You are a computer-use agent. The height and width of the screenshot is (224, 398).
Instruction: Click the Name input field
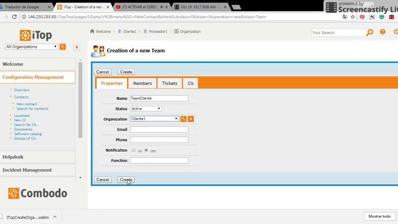point(159,98)
